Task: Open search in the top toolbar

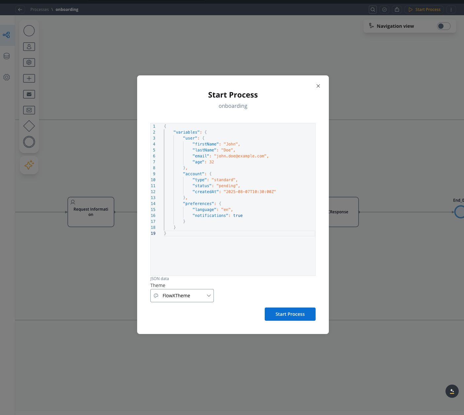Action: click(373, 10)
